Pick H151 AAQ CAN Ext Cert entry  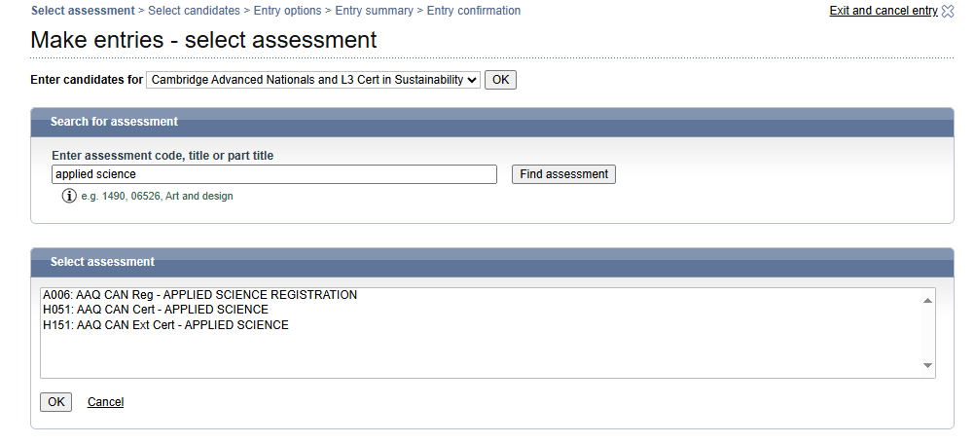[165, 325]
